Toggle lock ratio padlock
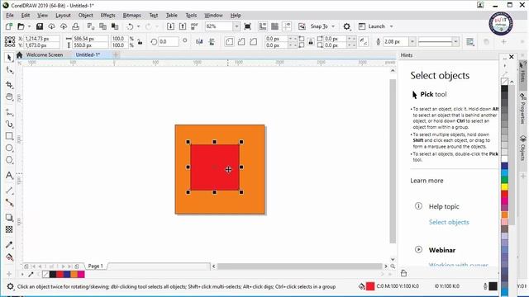Screen dimensions: 529x297 [140, 42]
